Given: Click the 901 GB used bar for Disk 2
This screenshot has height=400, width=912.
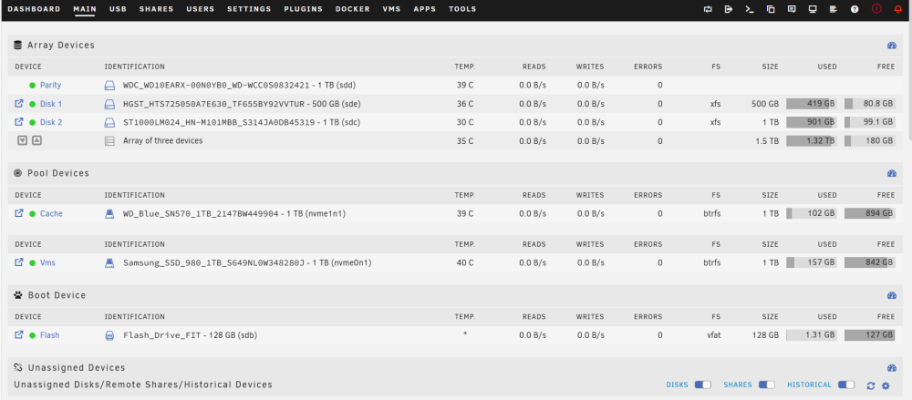Looking at the screenshot, I should pos(812,122).
